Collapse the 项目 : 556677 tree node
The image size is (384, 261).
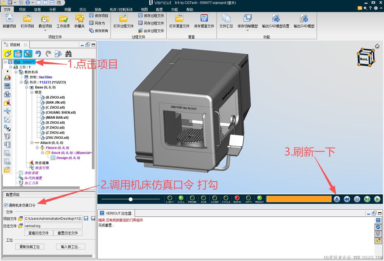coord(5,62)
